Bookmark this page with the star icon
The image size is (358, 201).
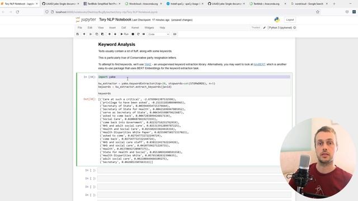coord(318,12)
